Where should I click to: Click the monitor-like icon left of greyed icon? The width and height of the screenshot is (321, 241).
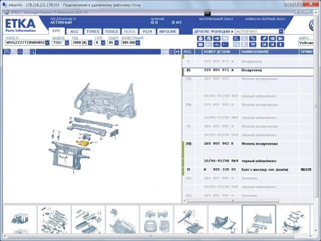point(237,39)
